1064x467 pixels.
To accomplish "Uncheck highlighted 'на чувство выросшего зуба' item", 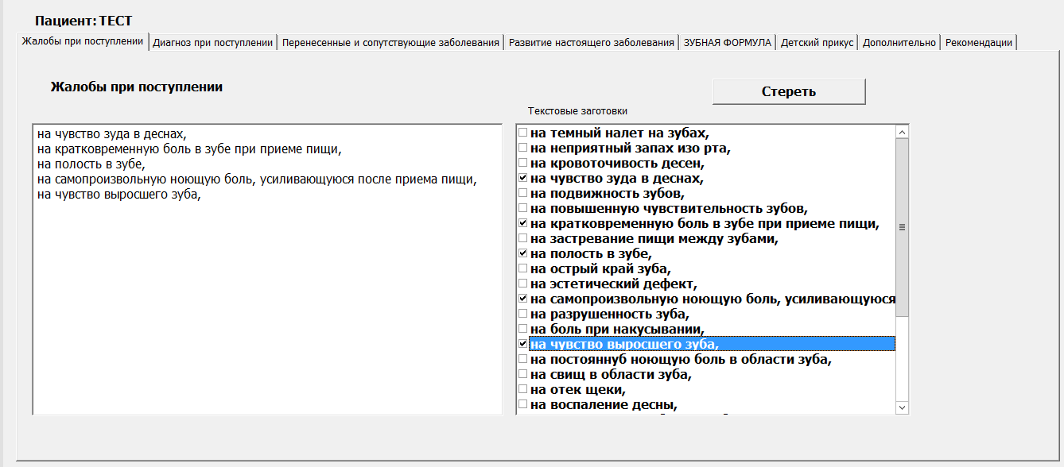I will pyautogui.click(x=522, y=344).
